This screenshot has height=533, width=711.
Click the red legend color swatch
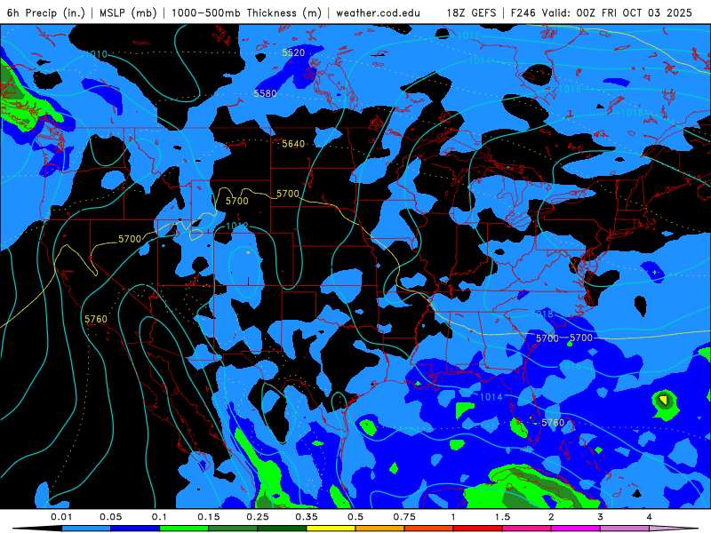coord(478,529)
